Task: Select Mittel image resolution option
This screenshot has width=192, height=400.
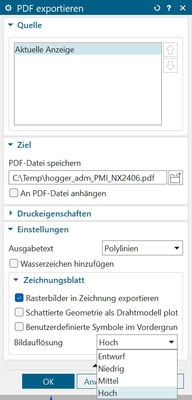Action: point(137,381)
